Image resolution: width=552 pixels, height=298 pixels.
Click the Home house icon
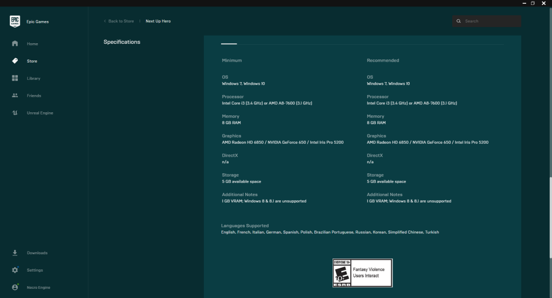15,43
